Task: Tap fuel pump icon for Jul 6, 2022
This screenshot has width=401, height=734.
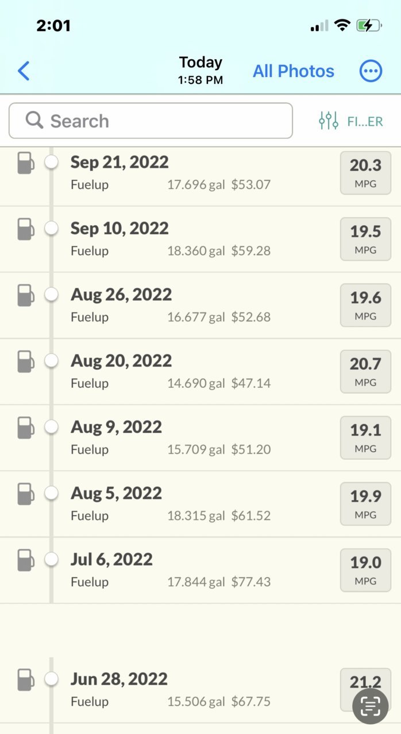Action: (25, 560)
